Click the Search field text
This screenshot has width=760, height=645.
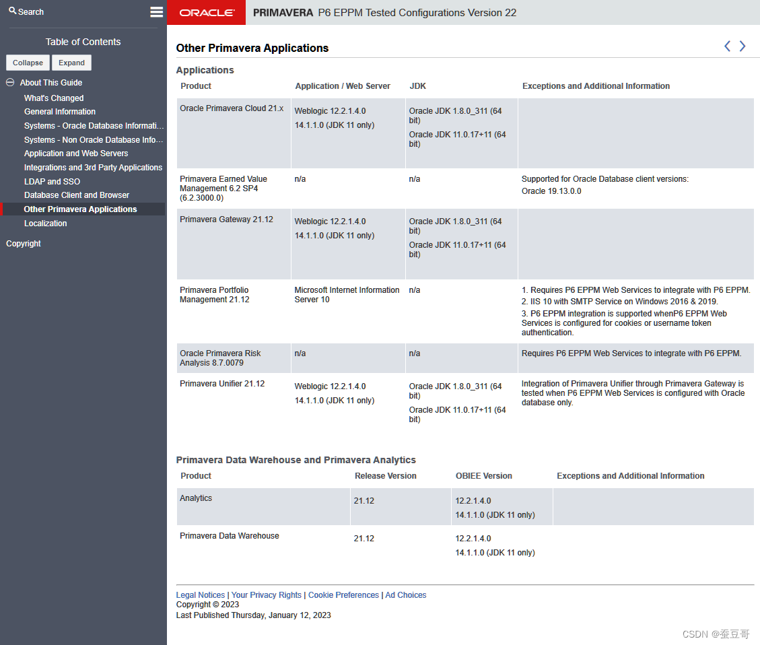31,11
